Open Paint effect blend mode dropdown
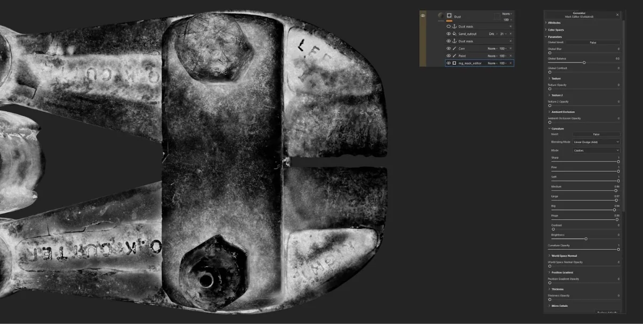This screenshot has height=324, width=643. click(492, 56)
